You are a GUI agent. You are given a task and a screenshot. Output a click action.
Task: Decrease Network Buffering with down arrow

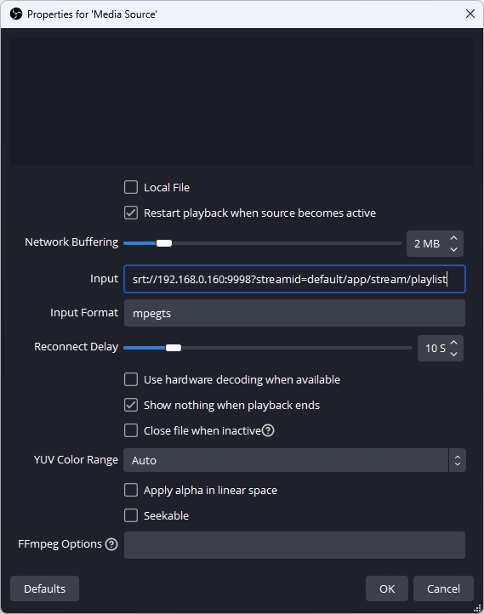point(454,249)
